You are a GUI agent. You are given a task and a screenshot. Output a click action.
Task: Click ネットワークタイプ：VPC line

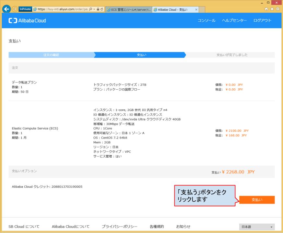click(112, 152)
